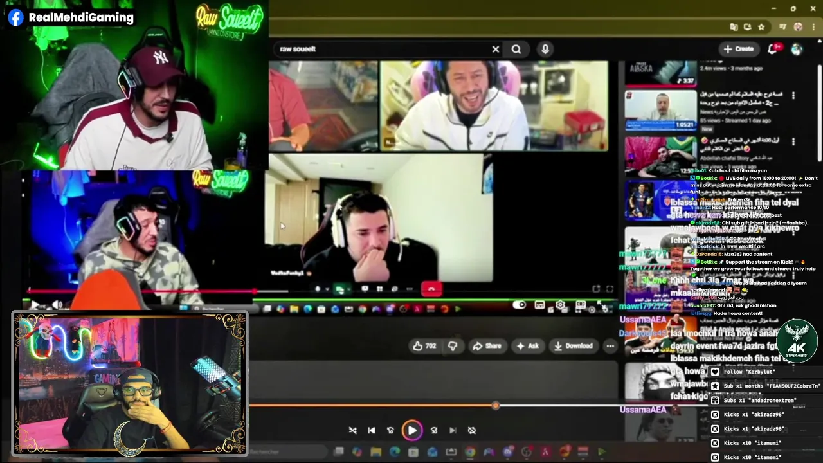Image resolution: width=823 pixels, height=463 pixels.
Task: Click the Subs x1 "andadronextrem" alert
Action: [x=759, y=400]
